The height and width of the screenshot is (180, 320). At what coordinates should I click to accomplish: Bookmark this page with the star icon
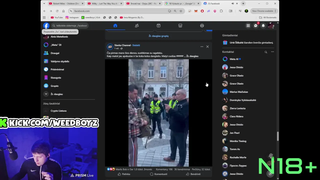point(181,11)
